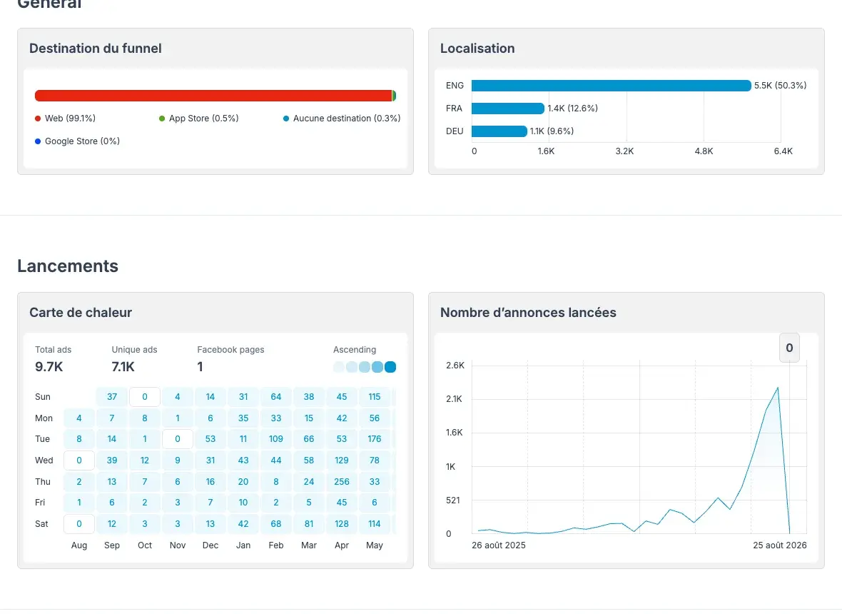
Task: Click heatmap cell 64 in Sun row
Action: pos(276,397)
